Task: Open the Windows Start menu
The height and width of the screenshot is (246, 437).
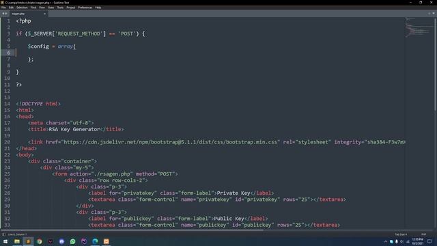Action: [x=5, y=241]
